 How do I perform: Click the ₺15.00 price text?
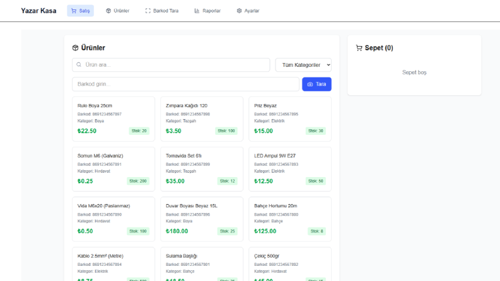point(264,131)
